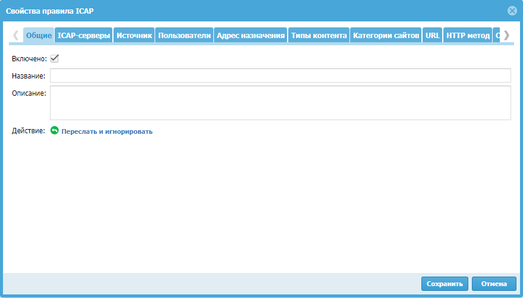Click the green forward-and-ignore action icon
This screenshot has width=523, height=298.
(x=54, y=130)
